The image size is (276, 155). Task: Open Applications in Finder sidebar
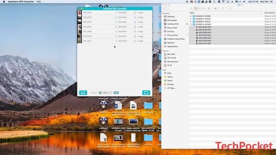pyautogui.click(x=172, y=46)
